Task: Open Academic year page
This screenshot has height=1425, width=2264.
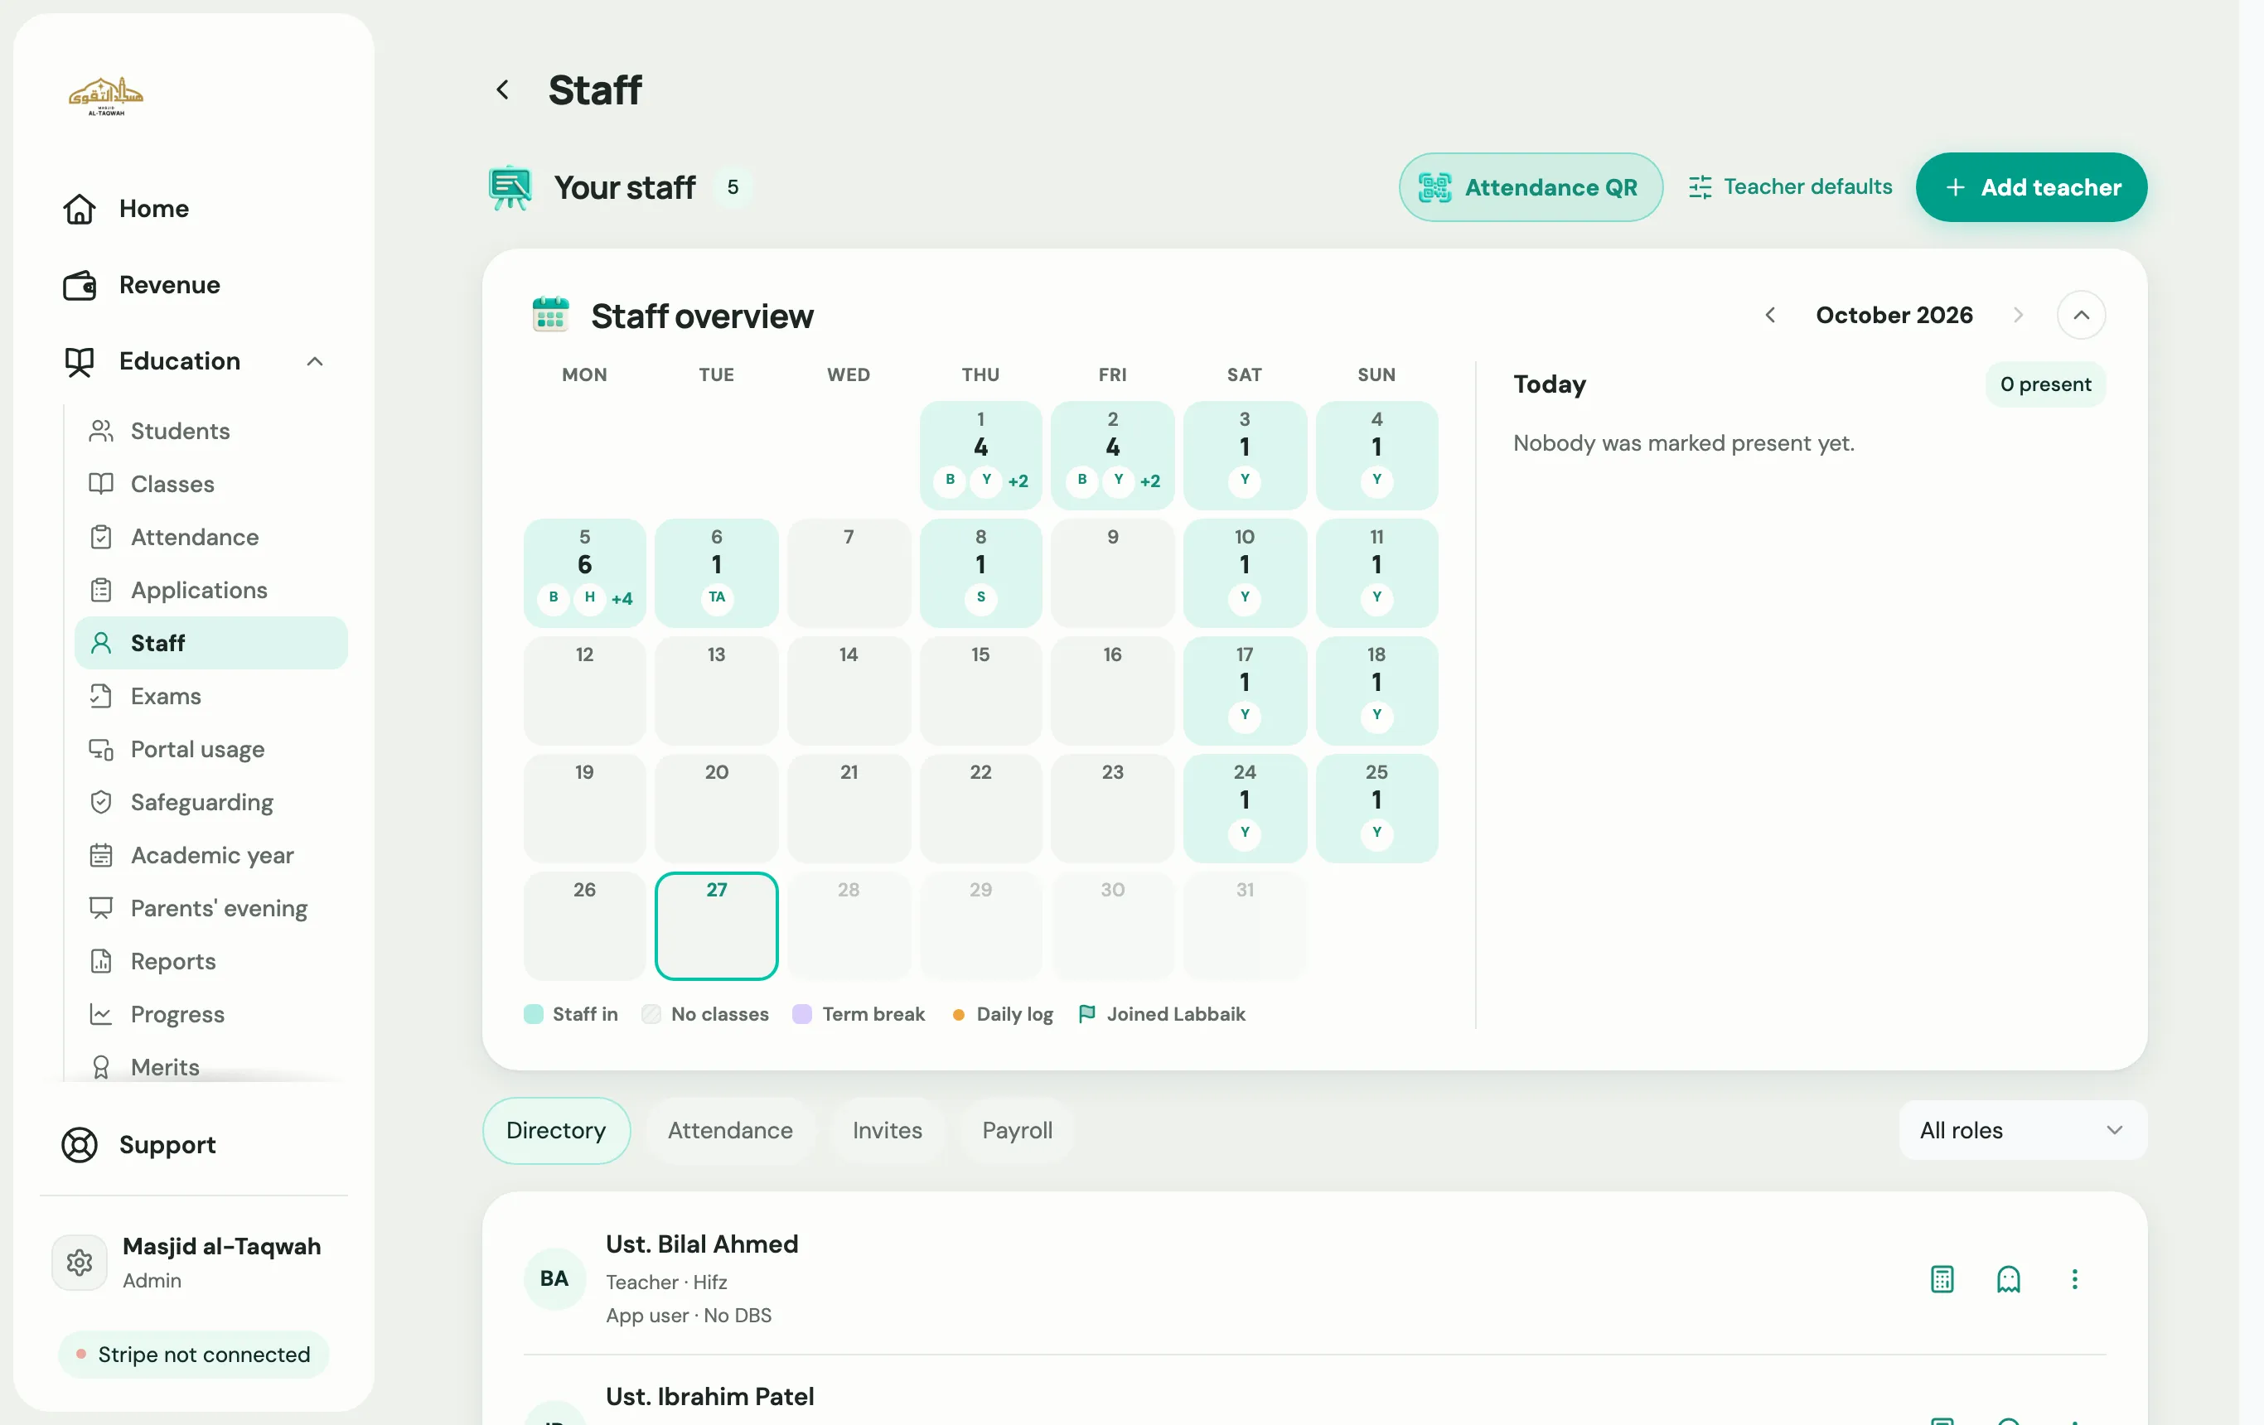Action: [x=211, y=855]
